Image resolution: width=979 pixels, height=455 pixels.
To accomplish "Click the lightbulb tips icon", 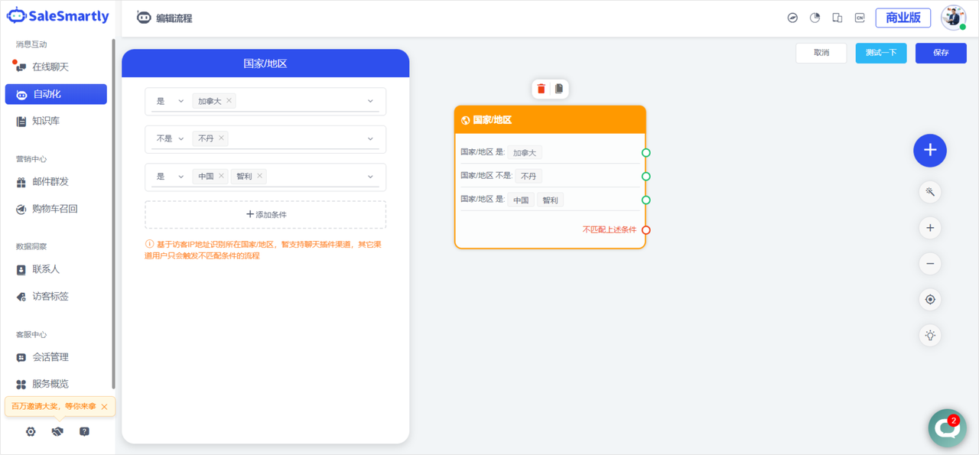I will 930,335.
